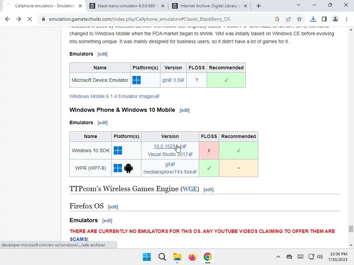Select the WPR (WP7-8) name cell
Viewport: 354px width, 265px height.
[91, 168]
